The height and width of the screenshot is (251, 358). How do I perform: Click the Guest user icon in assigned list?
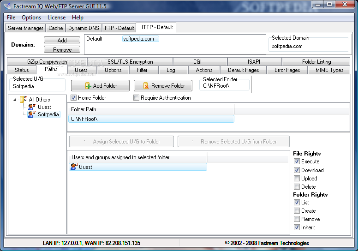click(74, 167)
